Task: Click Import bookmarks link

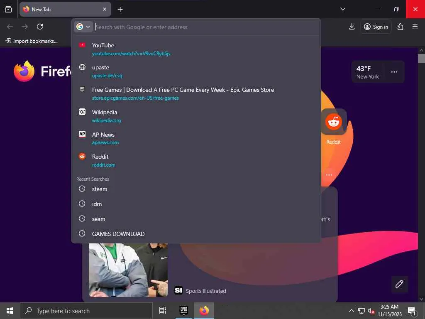Action: click(32, 41)
